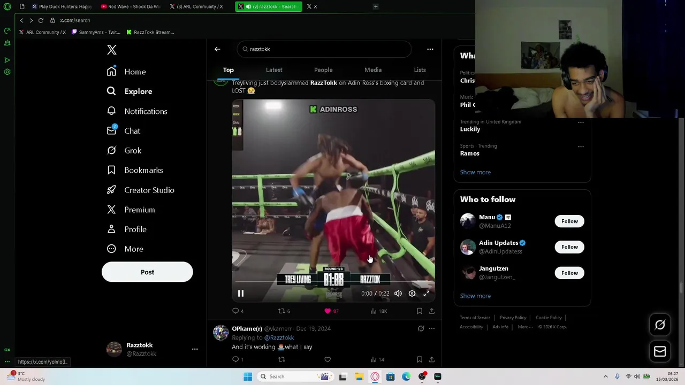This screenshot has height=385, width=685.
Task: Bookmark the Adin Ross boxing post
Action: pyautogui.click(x=420, y=311)
